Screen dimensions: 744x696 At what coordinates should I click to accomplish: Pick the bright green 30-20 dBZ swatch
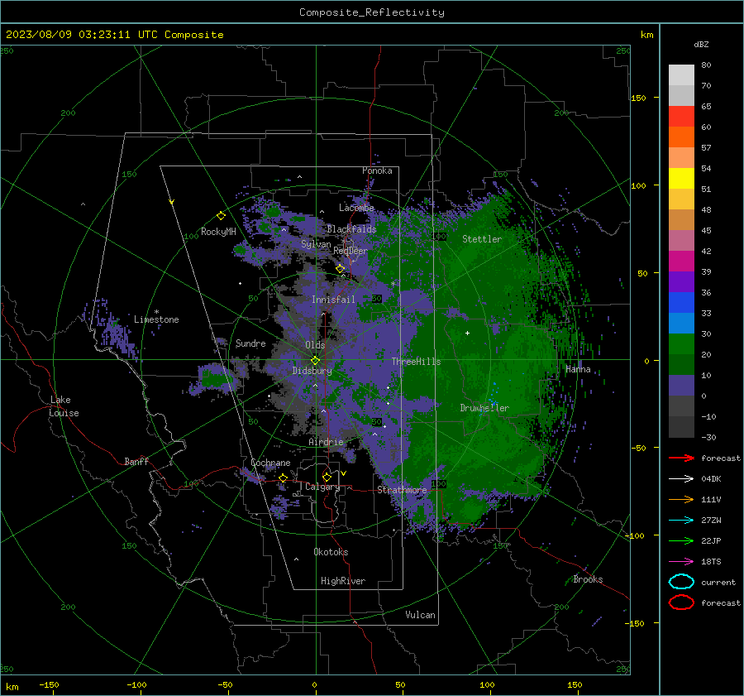[681, 344]
